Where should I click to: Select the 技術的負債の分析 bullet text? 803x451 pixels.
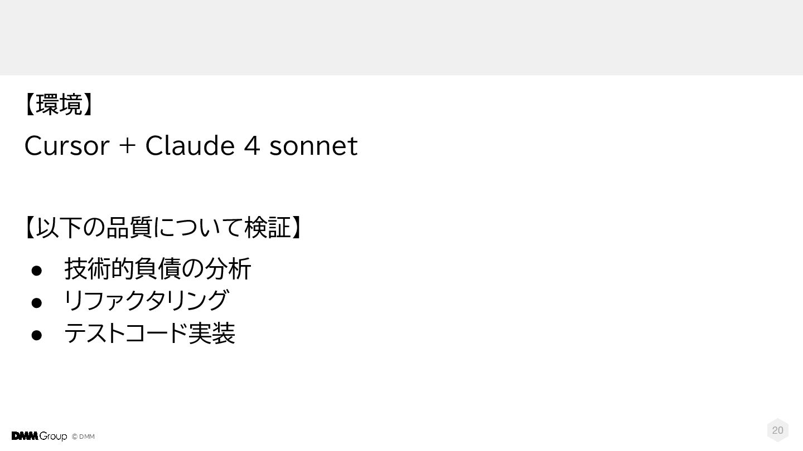pos(158,269)
